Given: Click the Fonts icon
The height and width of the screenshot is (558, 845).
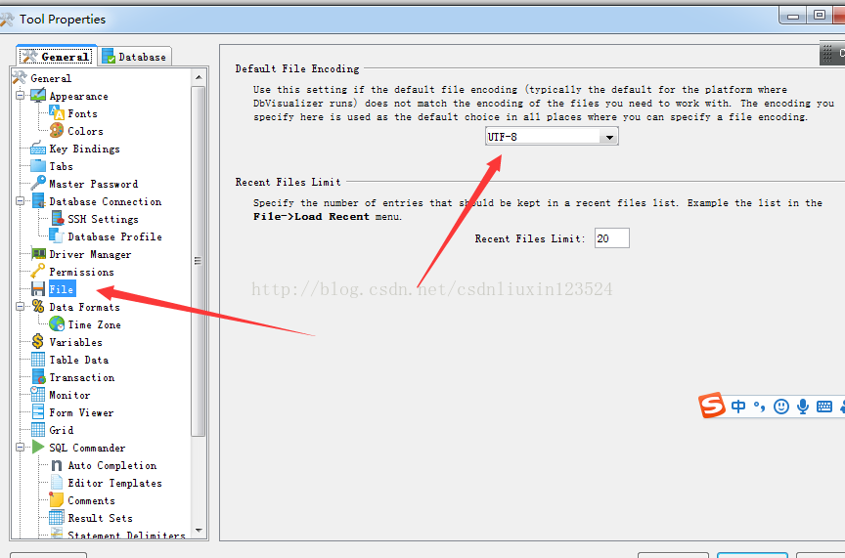Looking at the screenshot, I should 57,112.
